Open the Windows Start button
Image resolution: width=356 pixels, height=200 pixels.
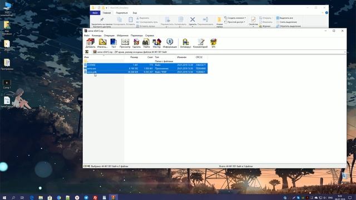[x=4, y=198]
